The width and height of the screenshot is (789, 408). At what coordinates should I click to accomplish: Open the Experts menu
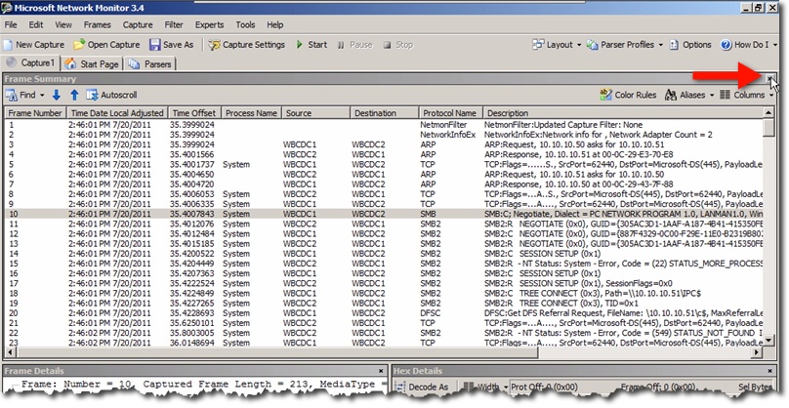(x=209, y=24)
